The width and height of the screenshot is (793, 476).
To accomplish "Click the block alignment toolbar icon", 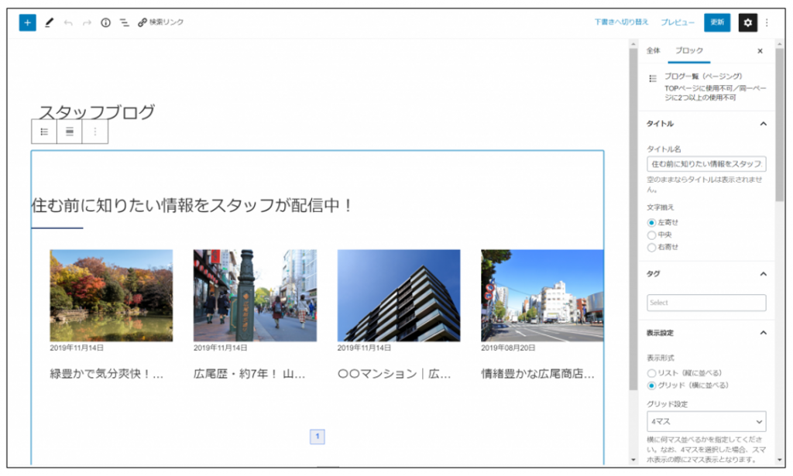I will pos(70,132).
